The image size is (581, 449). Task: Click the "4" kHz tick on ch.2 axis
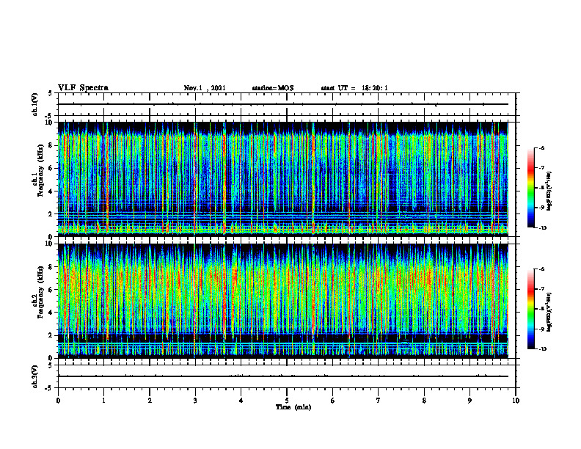click(x=51, y=313)
